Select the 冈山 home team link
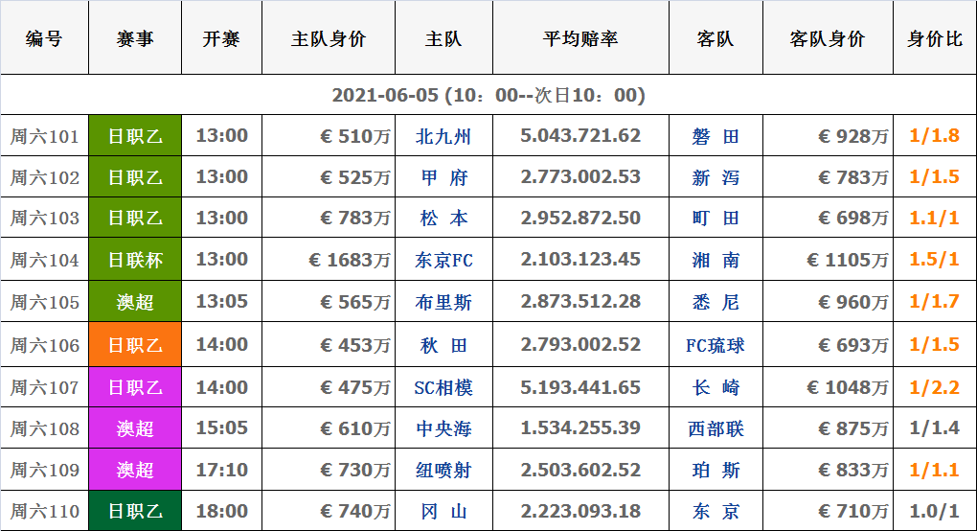The width and height of the screenshot is (977, 531). pos(443,512)
